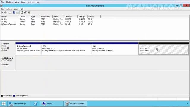The width and height of the screenshot is (190, 107).
Task: Click the blue Help toolbar icon
Action: 14,12
